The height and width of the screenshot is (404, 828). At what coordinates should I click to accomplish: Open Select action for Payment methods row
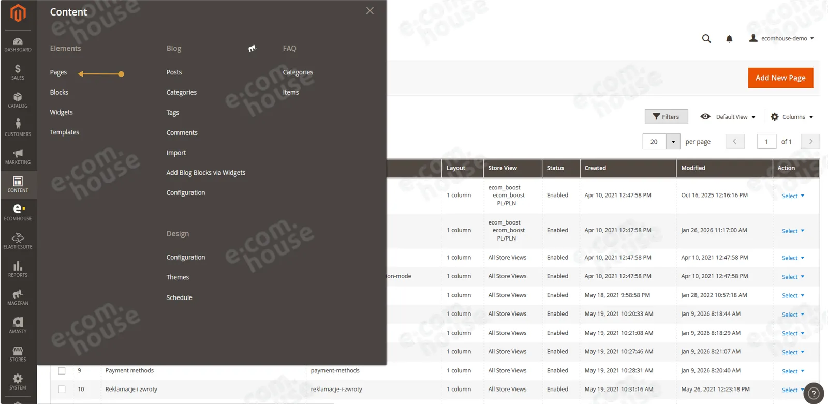793,371
